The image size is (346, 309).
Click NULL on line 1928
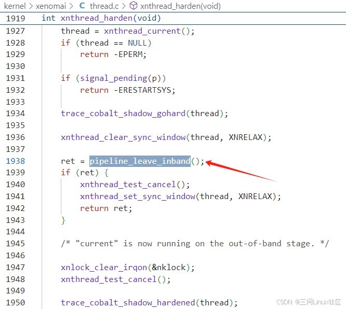click(x=137, y=43)
